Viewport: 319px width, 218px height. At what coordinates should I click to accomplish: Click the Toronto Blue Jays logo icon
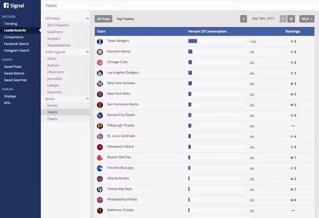tap(100, 168)
